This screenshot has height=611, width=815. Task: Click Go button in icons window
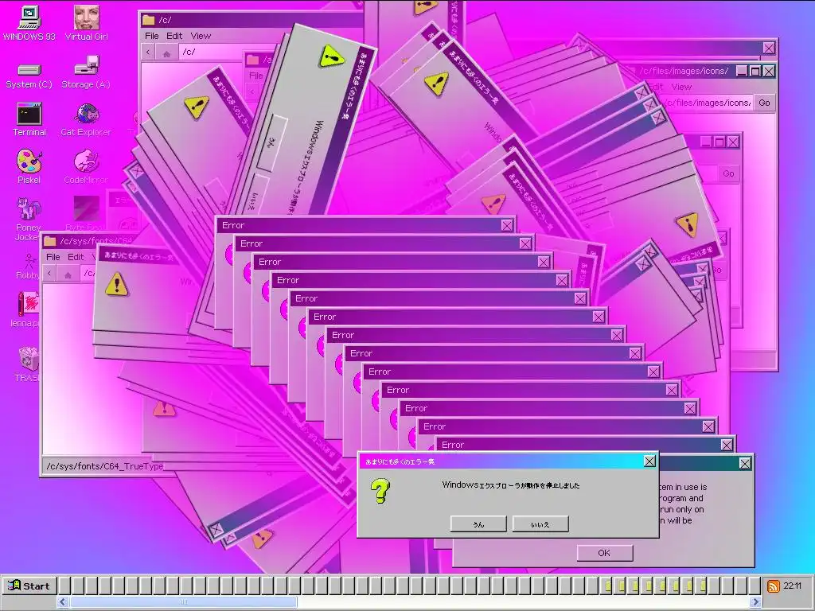(x=764, y=103)
